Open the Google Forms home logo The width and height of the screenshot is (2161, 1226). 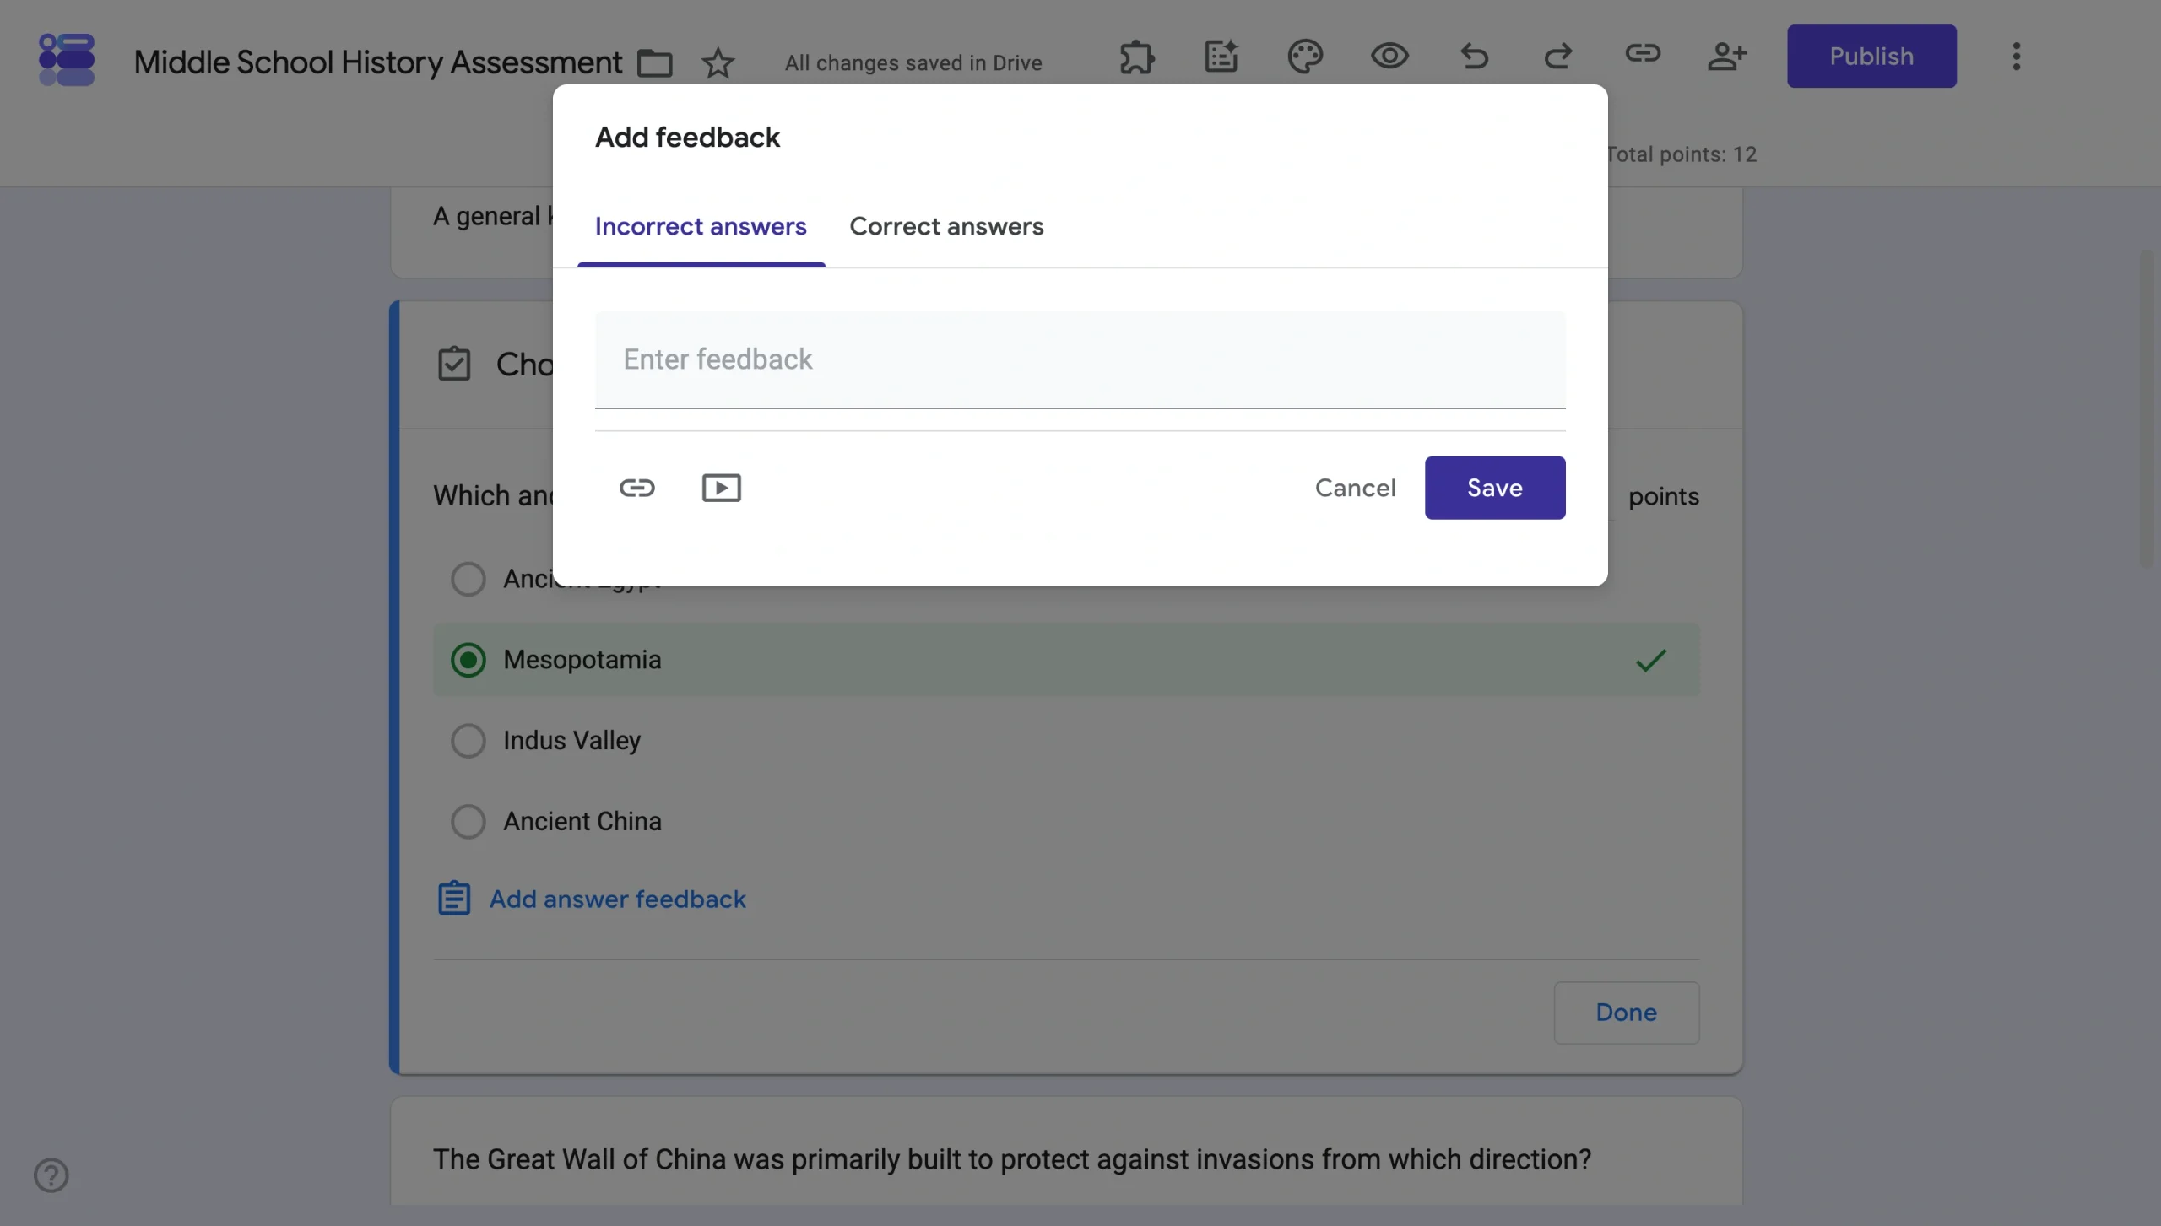point(67,59)
